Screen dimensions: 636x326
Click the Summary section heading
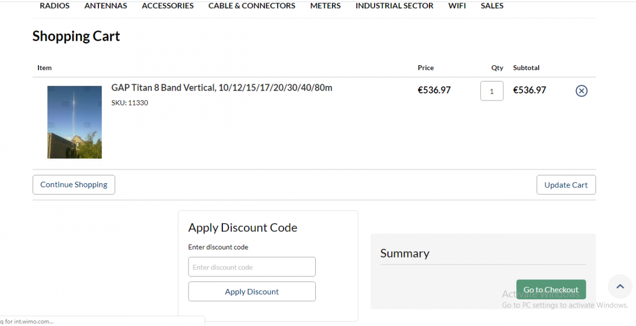(x=404, y=253)
